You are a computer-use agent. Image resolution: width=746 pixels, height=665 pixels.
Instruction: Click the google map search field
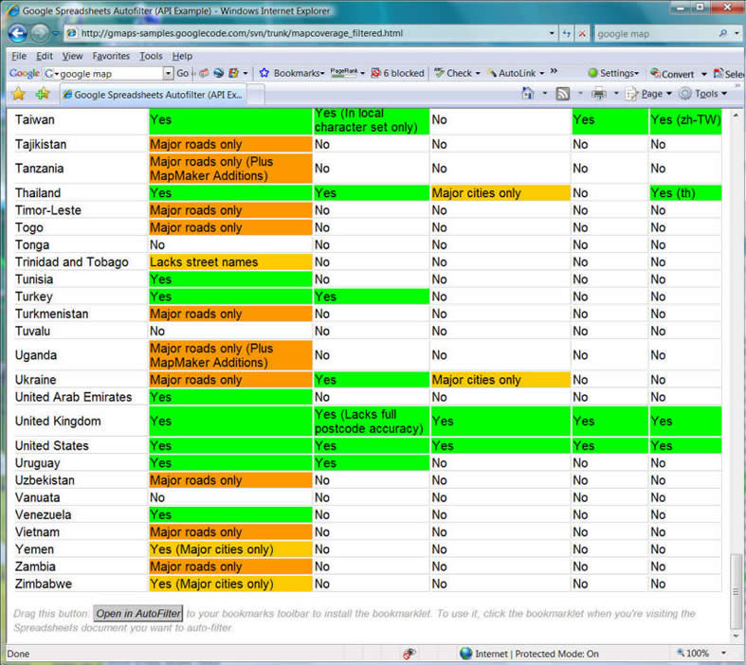[656, 34]
